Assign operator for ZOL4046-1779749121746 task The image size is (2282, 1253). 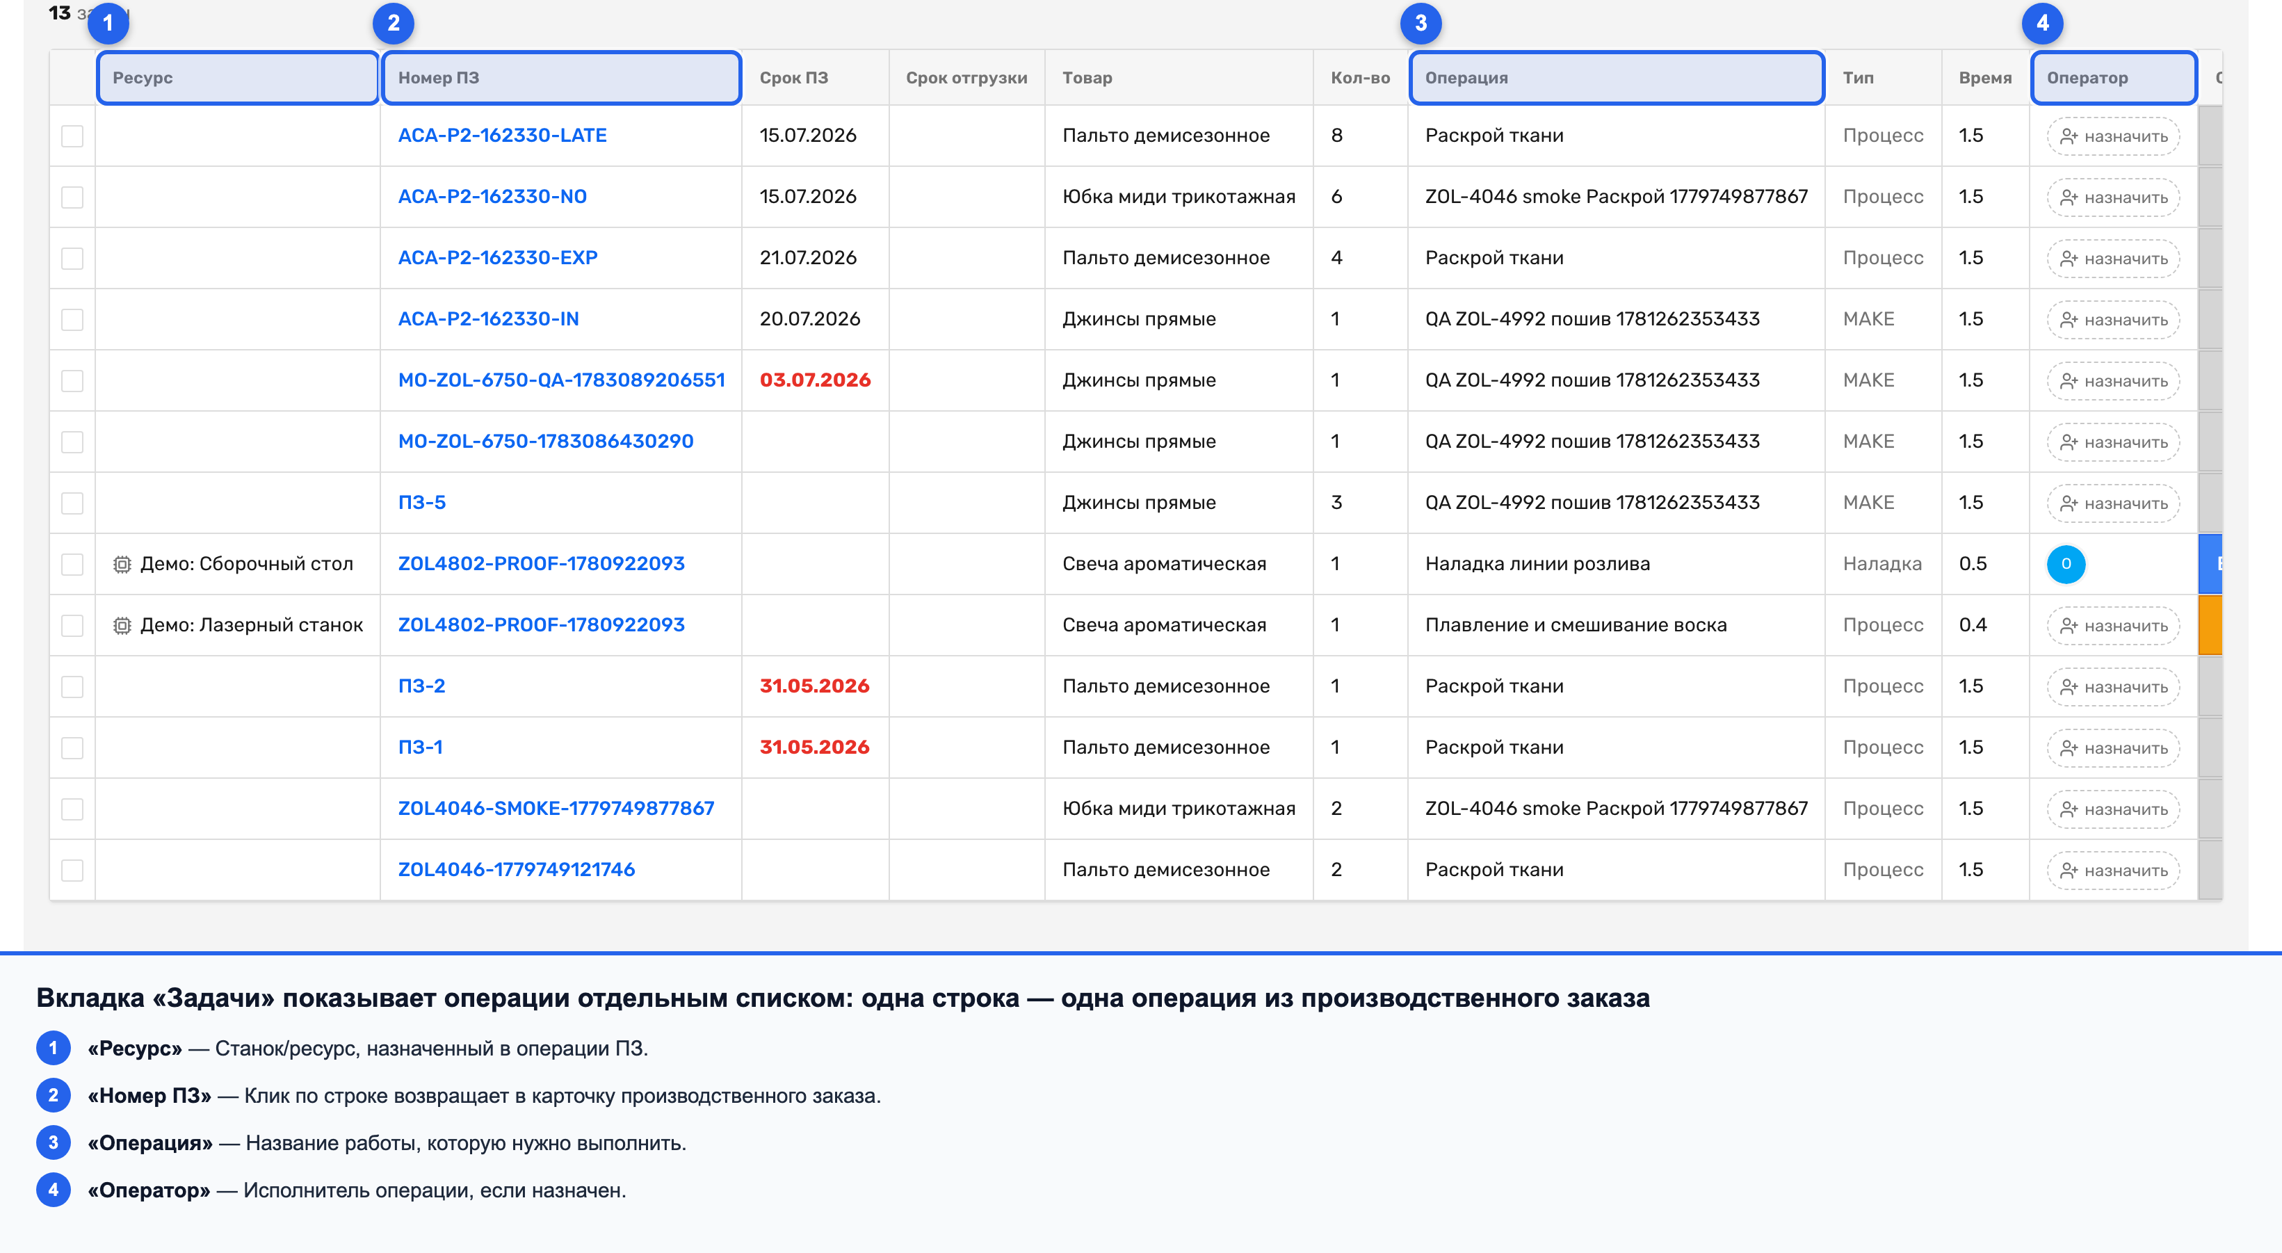[x=2113, y=870]
